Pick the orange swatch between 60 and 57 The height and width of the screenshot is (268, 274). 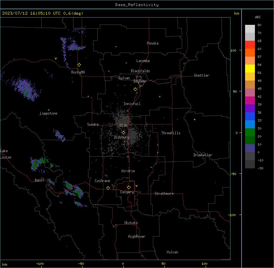point(250,53)
